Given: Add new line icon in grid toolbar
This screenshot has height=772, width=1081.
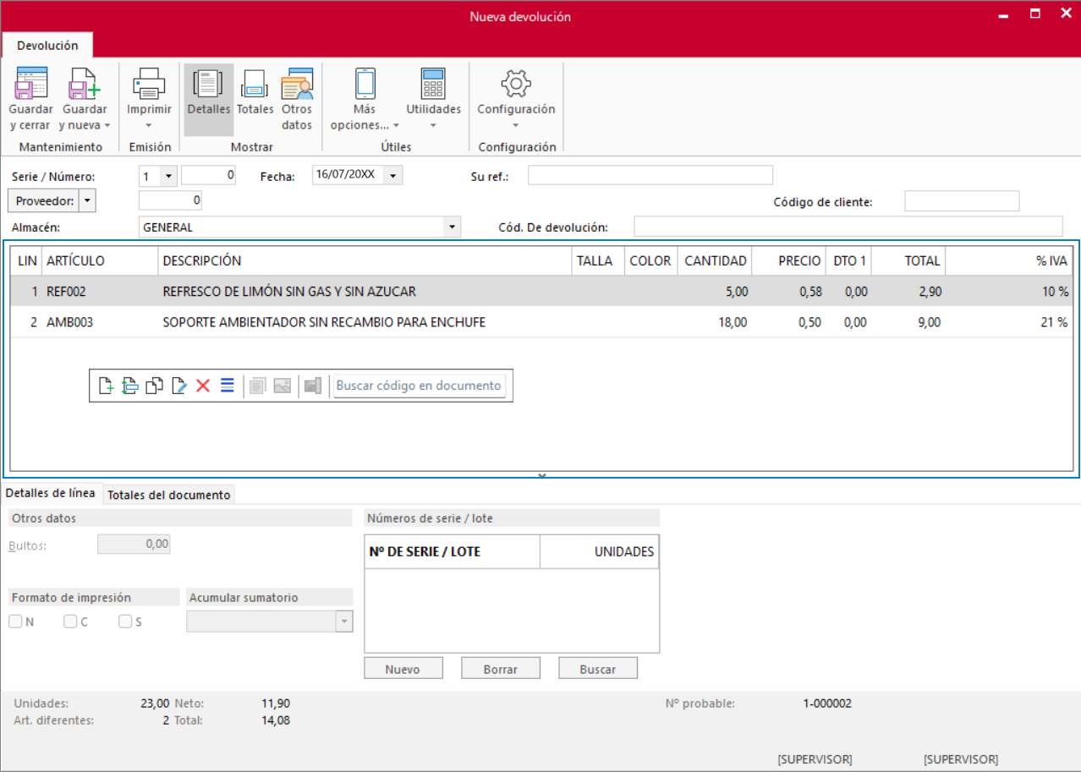Looking at the screenshot, I should pos(106,386).
